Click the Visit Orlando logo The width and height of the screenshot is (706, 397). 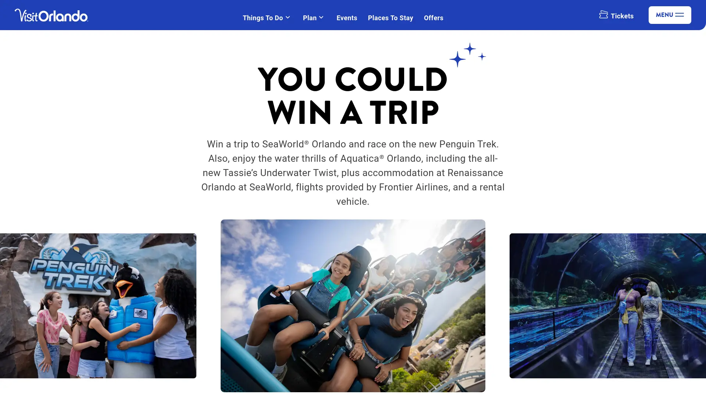click(51, 15)
